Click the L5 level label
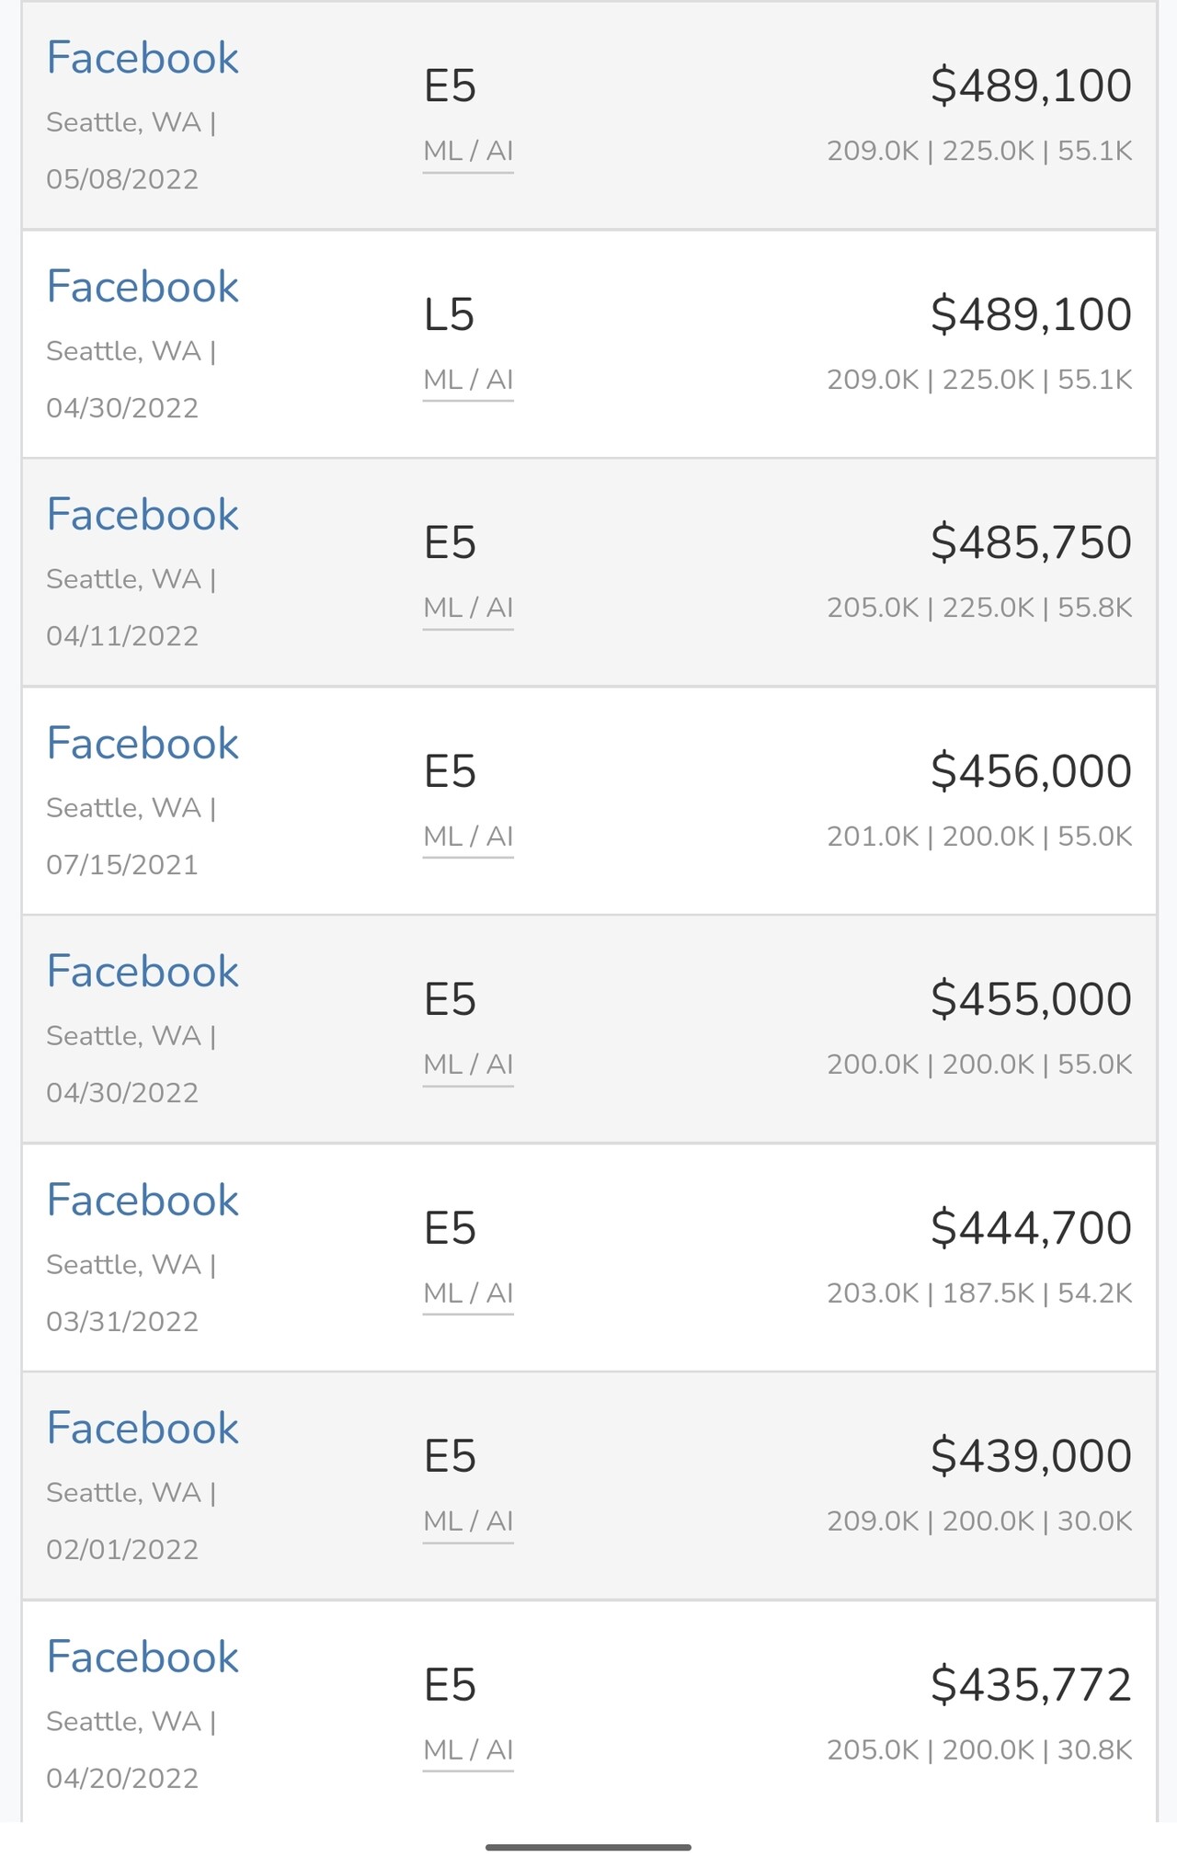1177x1868 pixels. point(449,315)
